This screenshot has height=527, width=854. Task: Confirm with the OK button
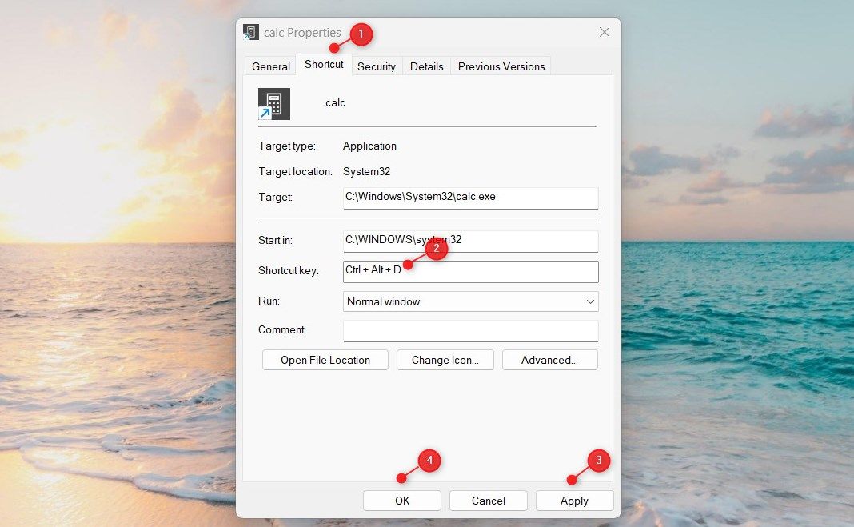point(402,501)
